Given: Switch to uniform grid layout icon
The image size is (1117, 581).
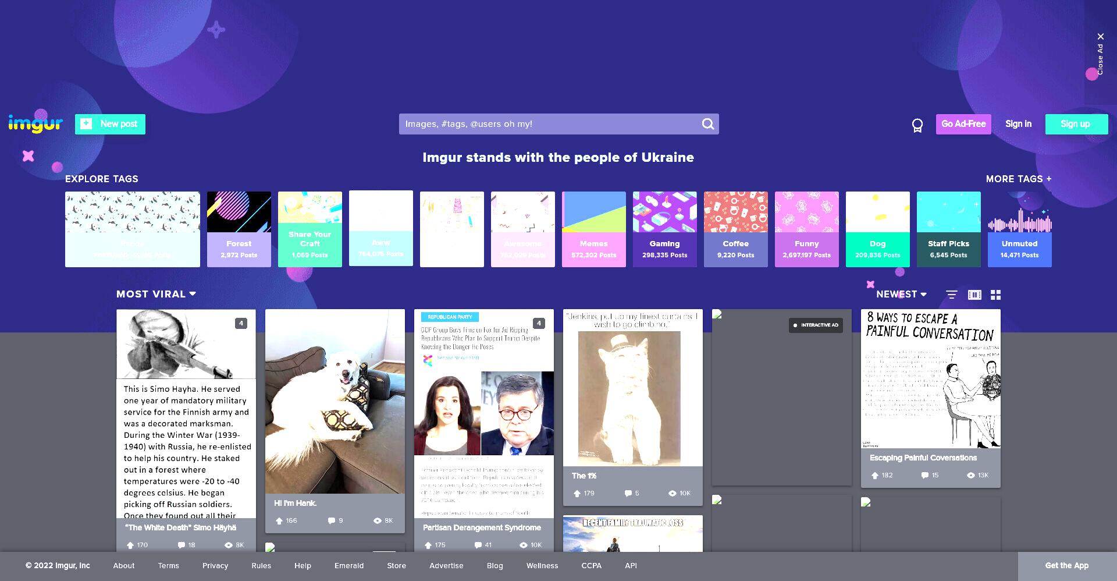Looking at the screenshot, I should pos(996,295).
